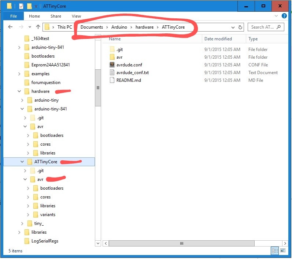The height and width of the screenshot is (259, 292).
Task: Open the Help question mark icon
Action: 284,16
